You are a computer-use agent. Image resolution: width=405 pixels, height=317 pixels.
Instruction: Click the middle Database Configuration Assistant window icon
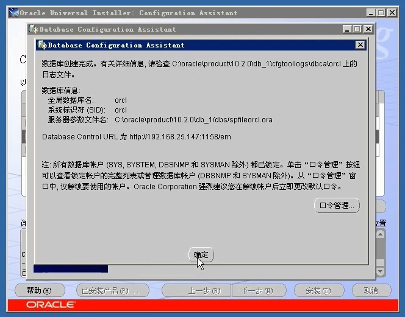(x=34, y=29)
